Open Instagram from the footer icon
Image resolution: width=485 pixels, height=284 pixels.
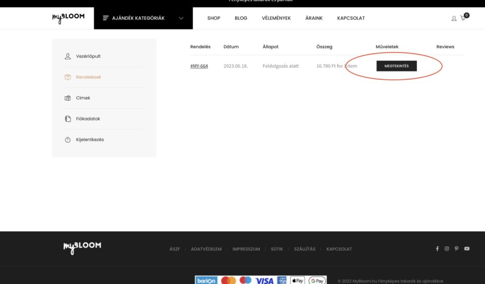(x=447, y=249)
